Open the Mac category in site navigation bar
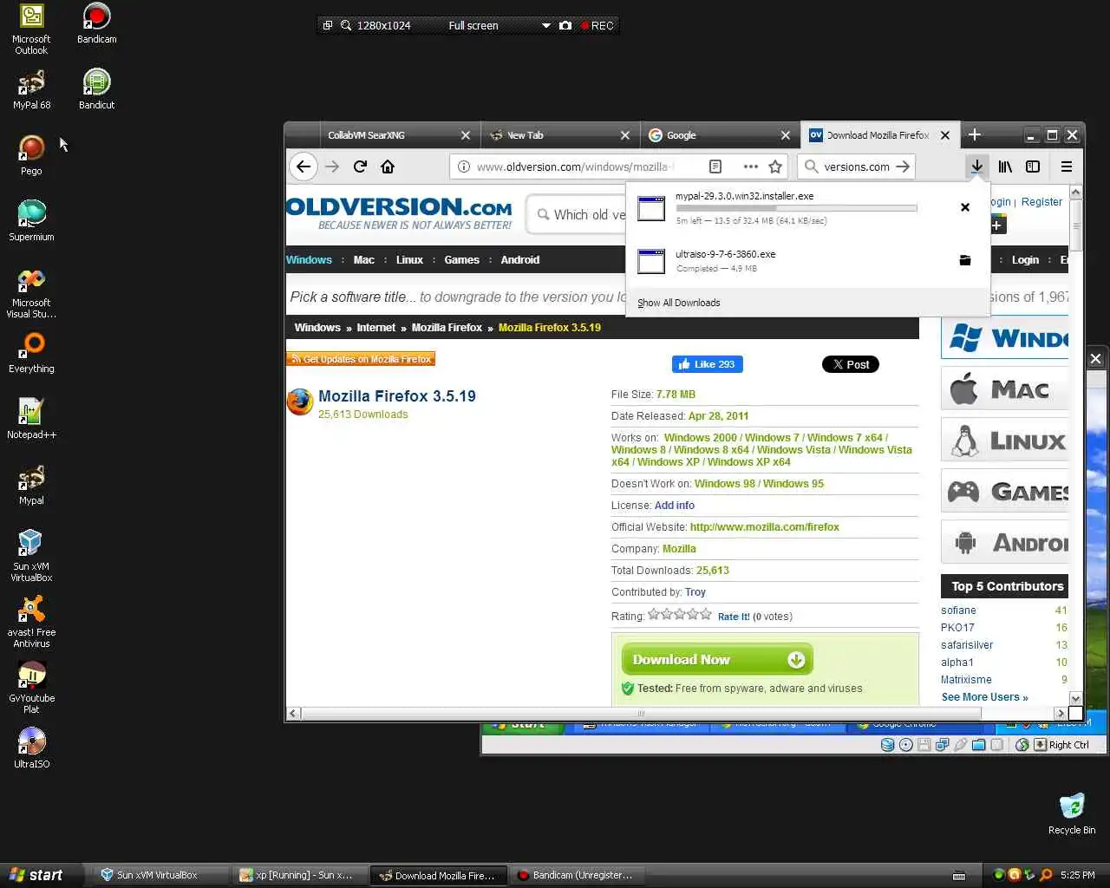 (364, 260)
